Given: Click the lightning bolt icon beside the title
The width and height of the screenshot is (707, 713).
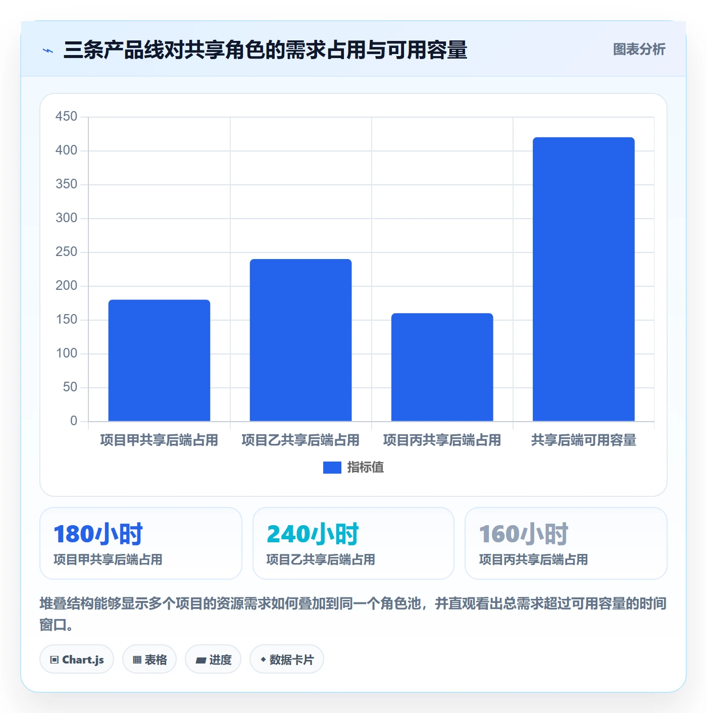Looking at the screenshot, I should click(x=48, y=50).
